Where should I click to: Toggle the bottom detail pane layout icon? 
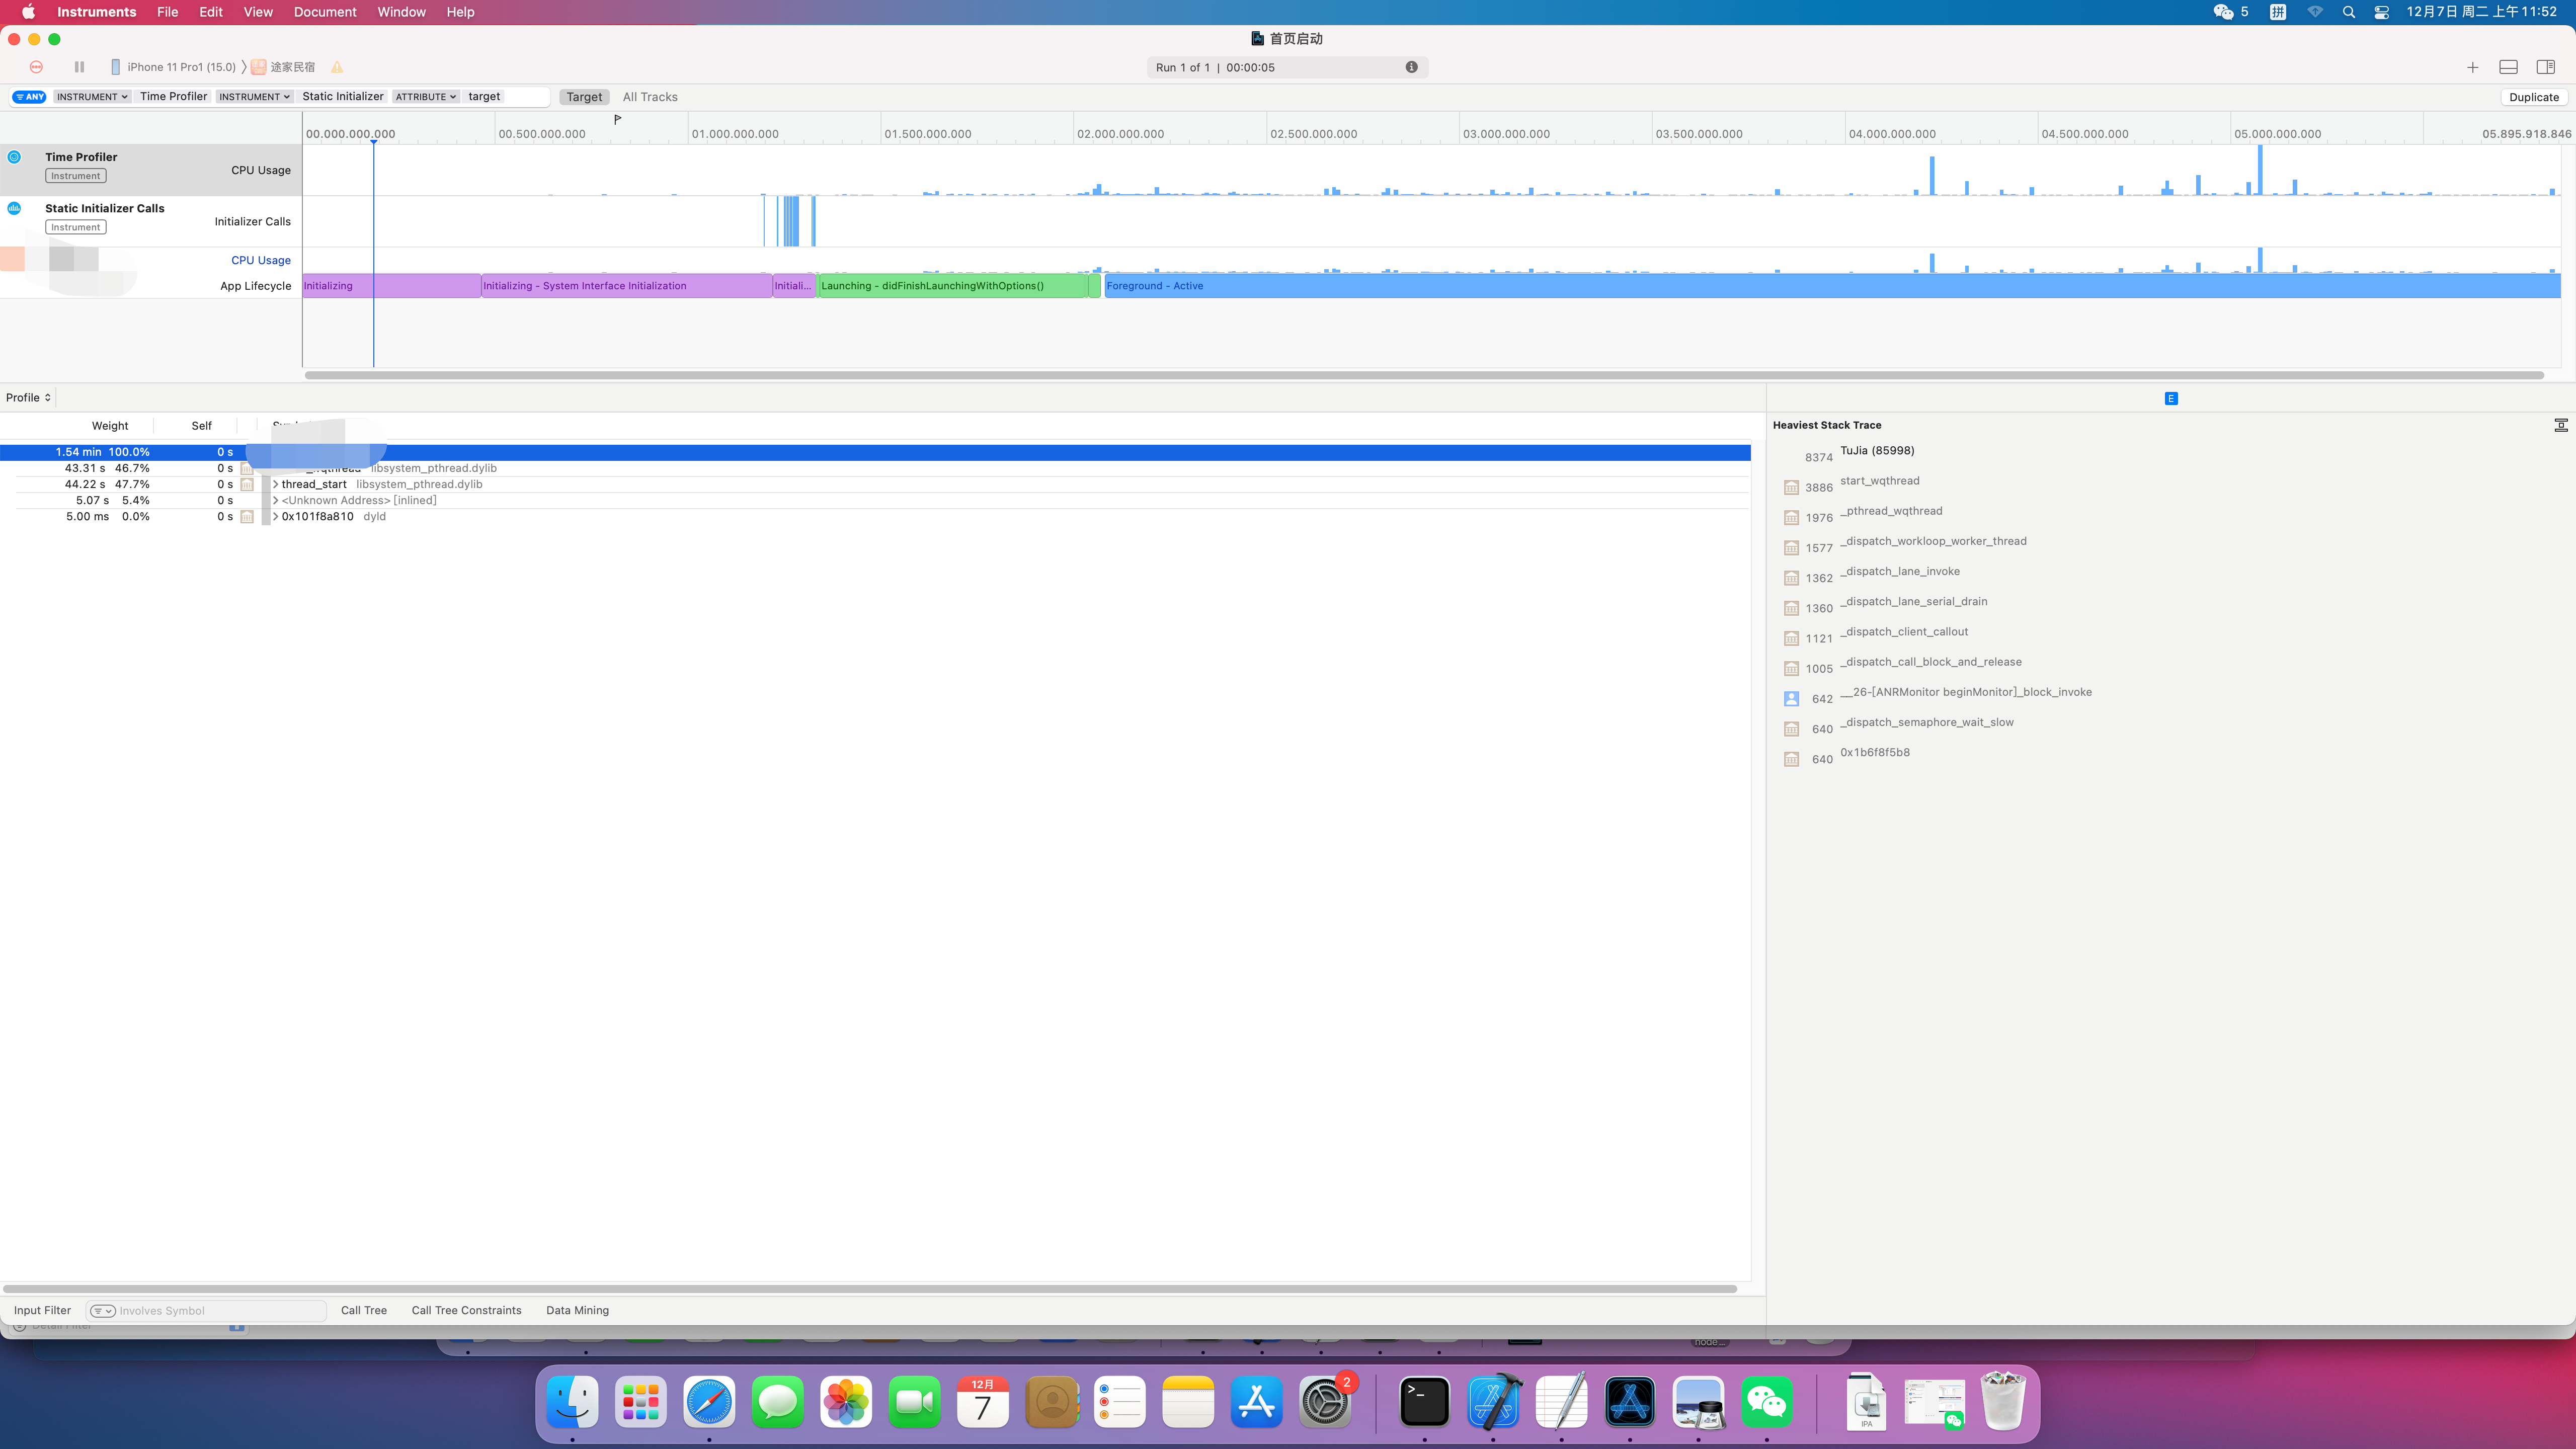click(x=2508, y=67)
